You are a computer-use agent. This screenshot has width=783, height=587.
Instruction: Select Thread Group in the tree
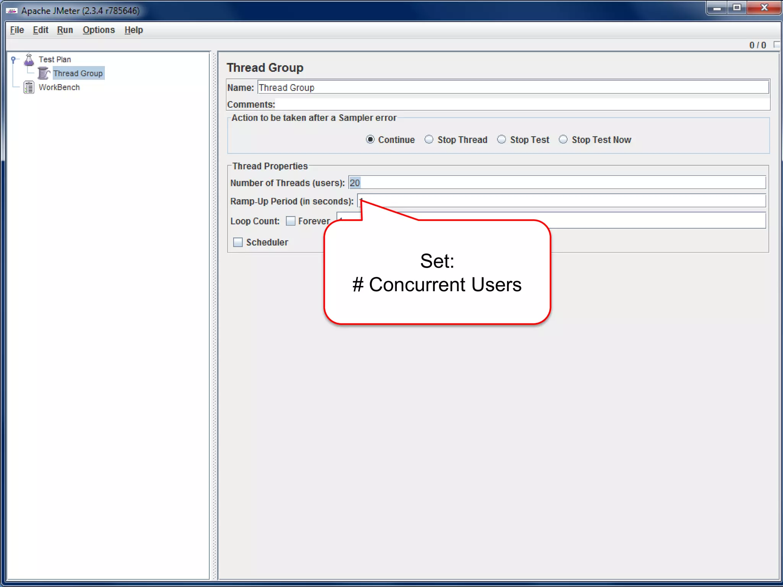[x=78, y=73]
